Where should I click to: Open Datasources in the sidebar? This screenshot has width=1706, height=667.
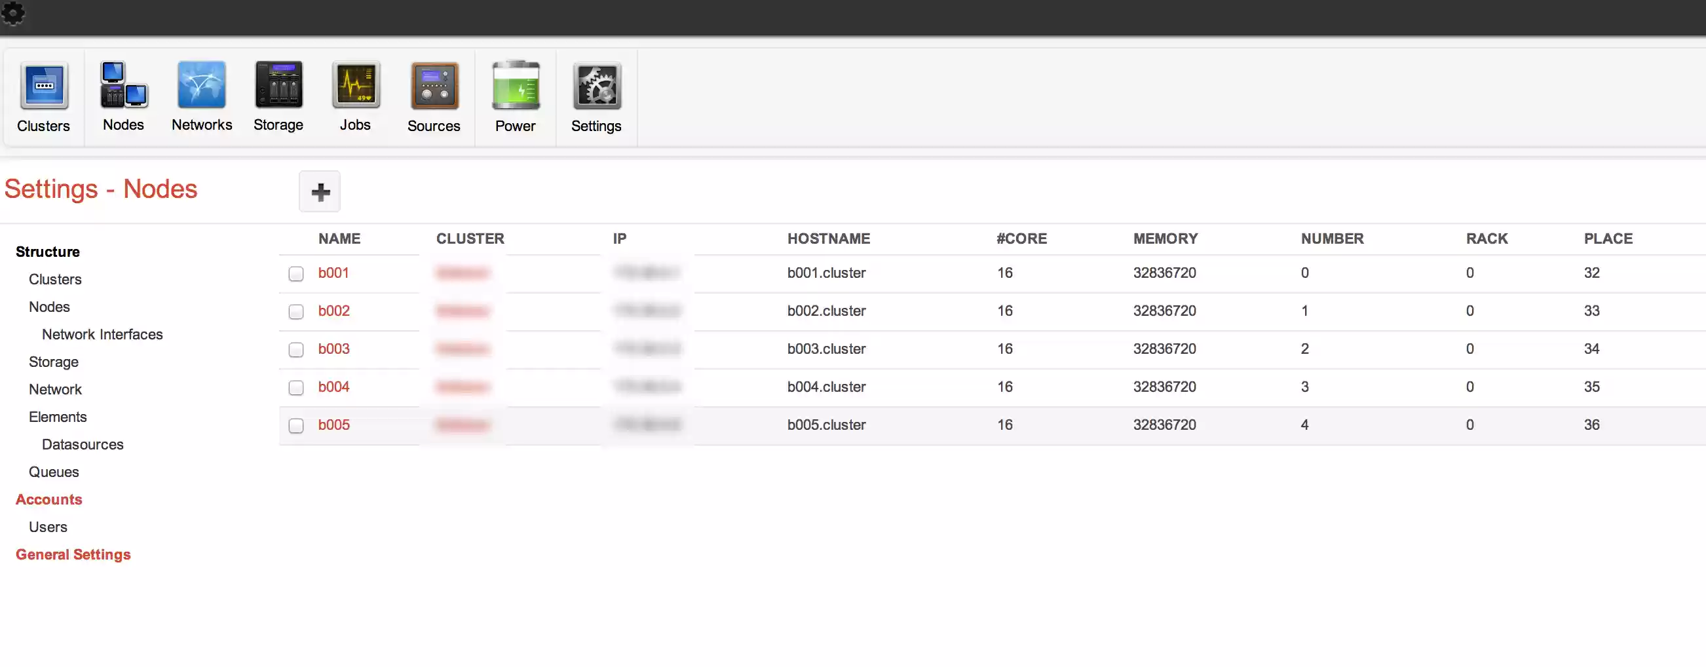click(x=82, y=444)
